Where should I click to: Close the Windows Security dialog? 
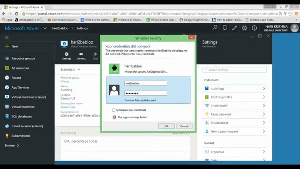(x=192, y=37)
